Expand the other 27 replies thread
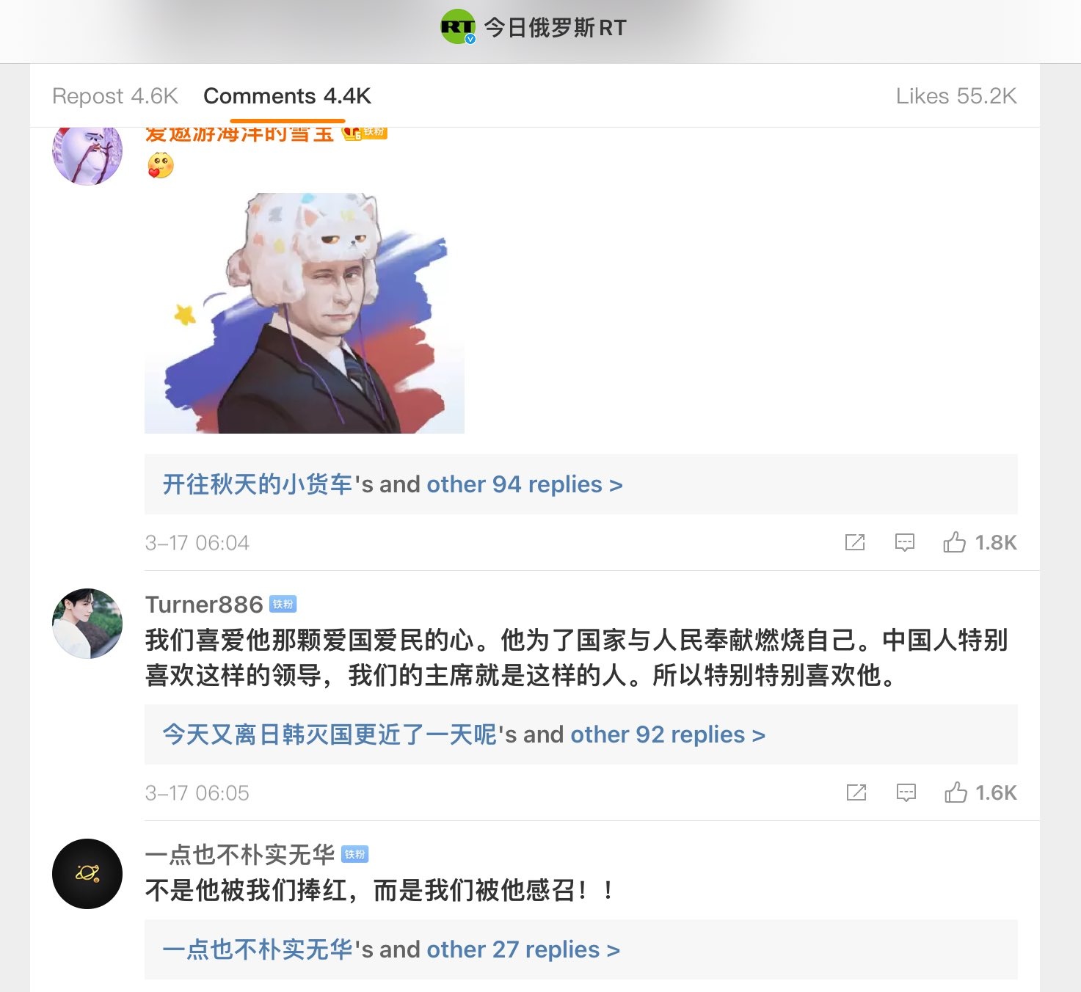 click(523, 949)
